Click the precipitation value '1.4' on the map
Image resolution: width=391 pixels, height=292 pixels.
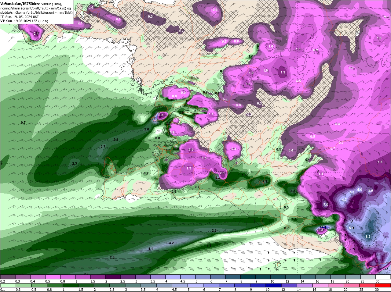321,174
